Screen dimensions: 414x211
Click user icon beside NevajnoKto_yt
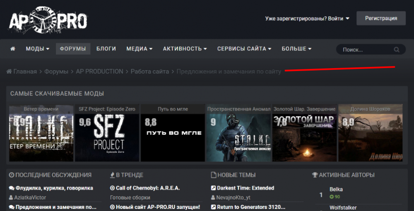pyautogui.click(x=213, y=197)
